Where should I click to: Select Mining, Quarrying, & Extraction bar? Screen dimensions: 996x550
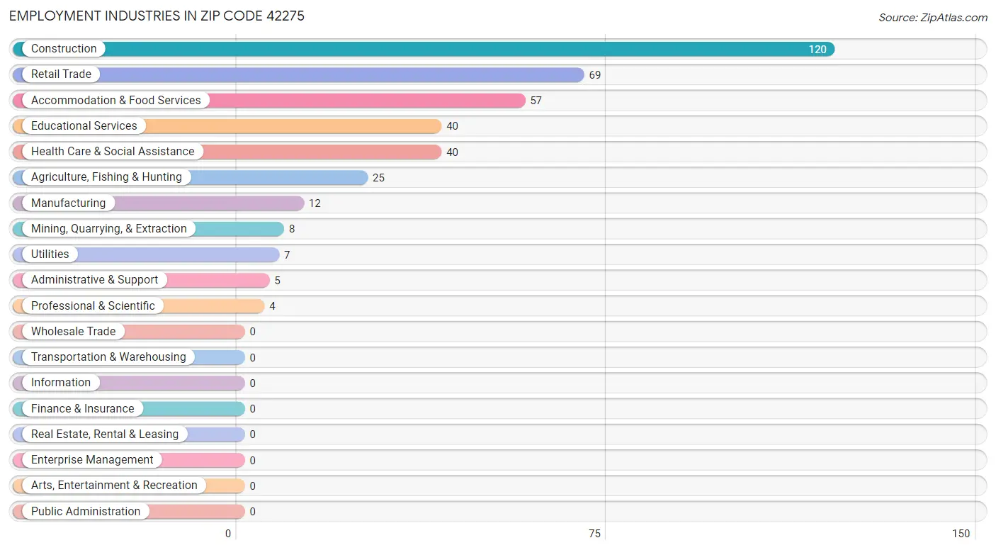click(x=148, y=229)
